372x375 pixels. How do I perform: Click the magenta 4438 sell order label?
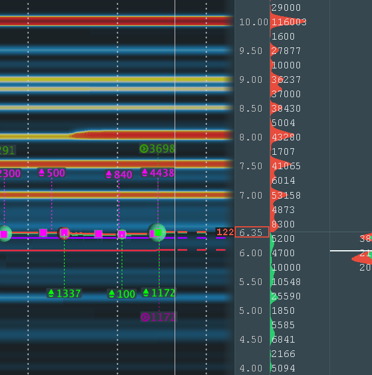158,173
